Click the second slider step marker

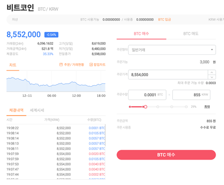[x=158, y=107]
